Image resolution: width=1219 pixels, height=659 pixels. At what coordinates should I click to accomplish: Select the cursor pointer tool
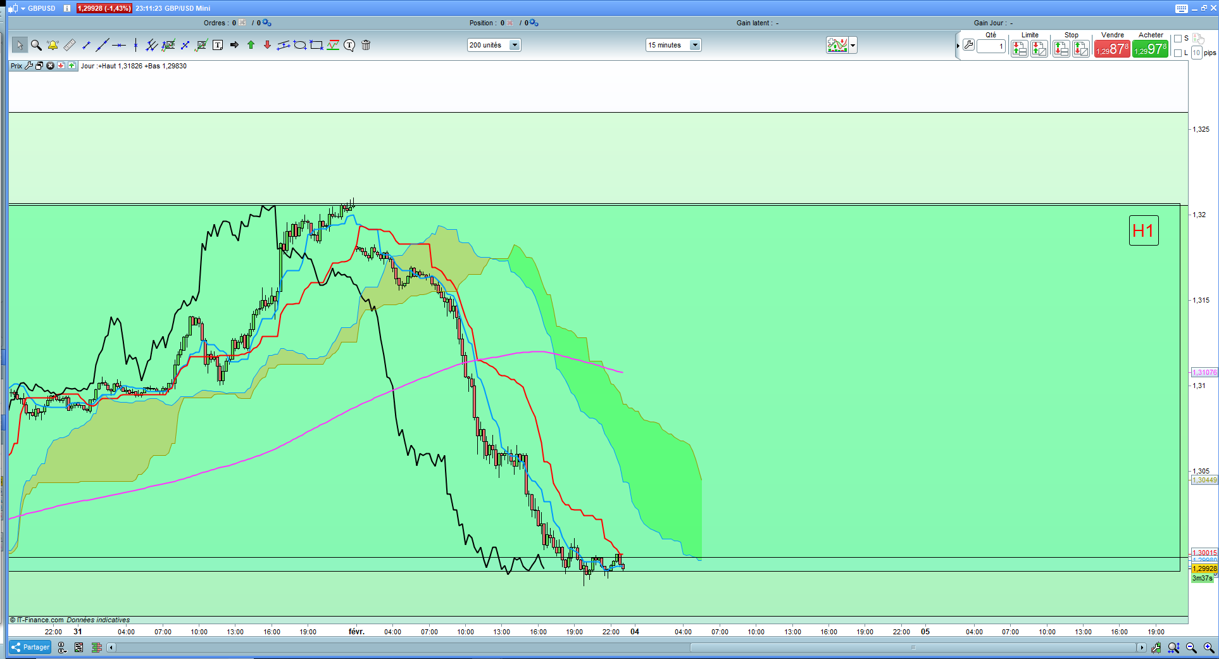(x=20, y=45)
